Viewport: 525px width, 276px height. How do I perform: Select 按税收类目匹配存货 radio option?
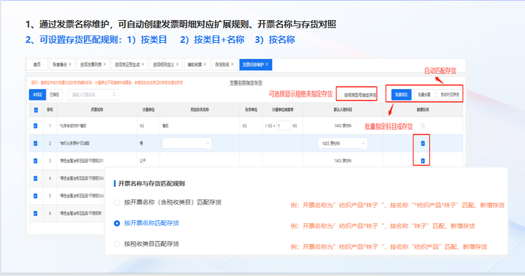[117, 244]
